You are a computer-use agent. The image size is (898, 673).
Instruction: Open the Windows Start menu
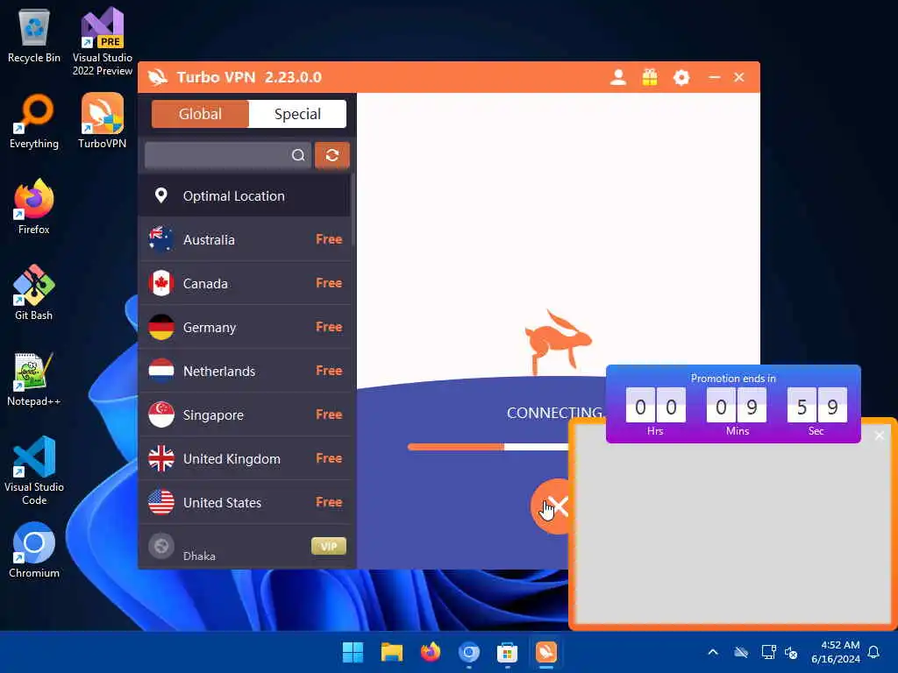pos(353,652)
